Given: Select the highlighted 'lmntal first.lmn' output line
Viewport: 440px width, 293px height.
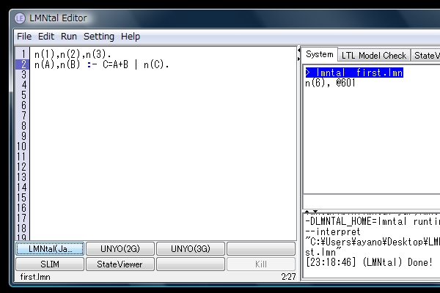Looking at the screenshot, I should [354, 73].
